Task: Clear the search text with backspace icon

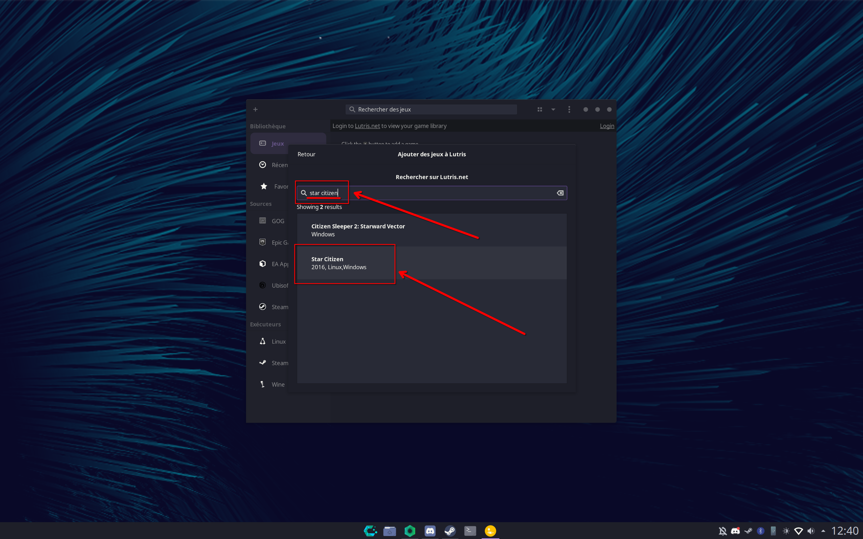Action: click(x=560, y=193)
